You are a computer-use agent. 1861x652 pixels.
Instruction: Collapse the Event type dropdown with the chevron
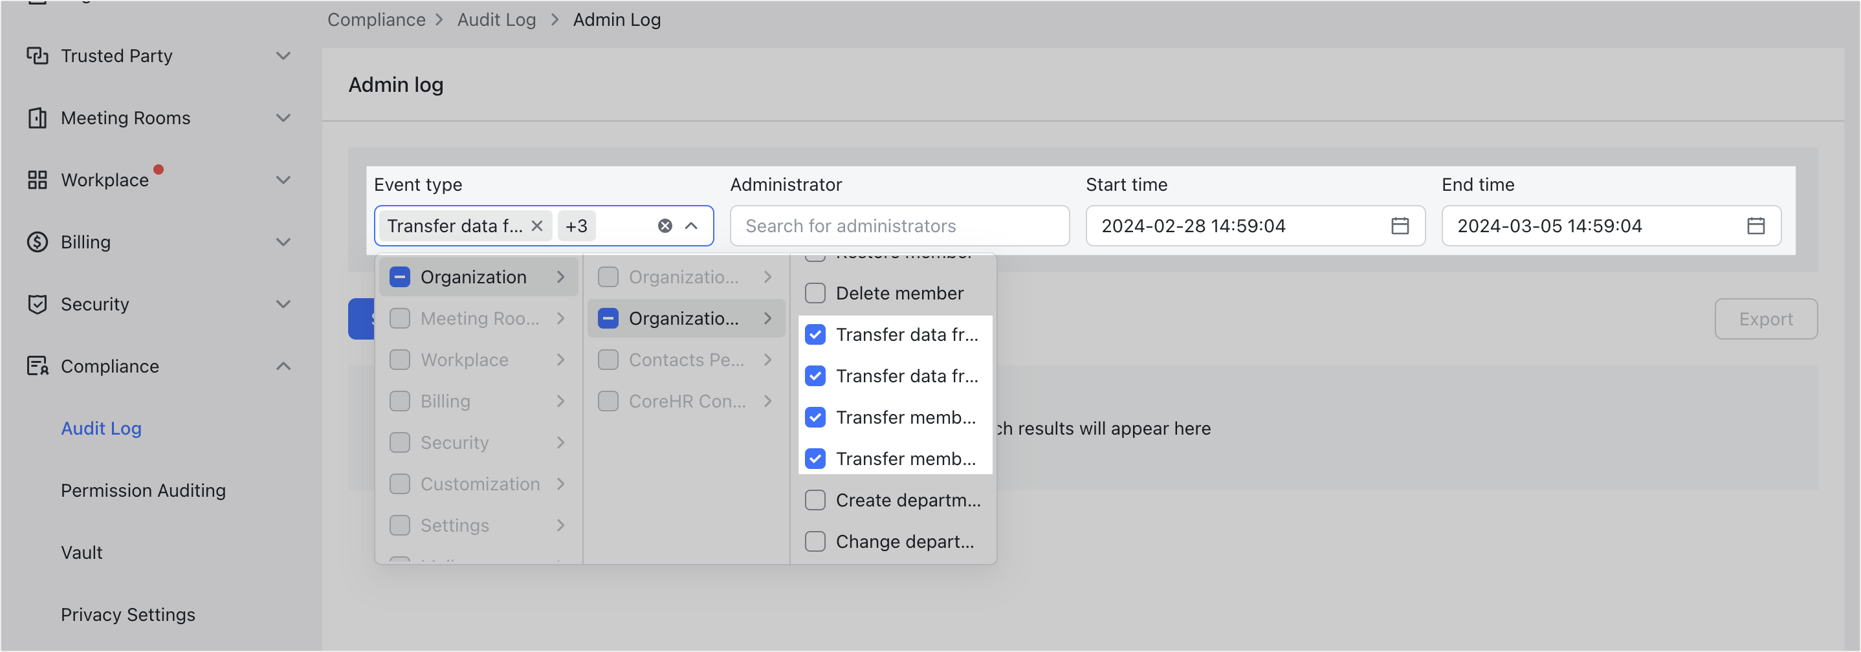pos(691,225)
